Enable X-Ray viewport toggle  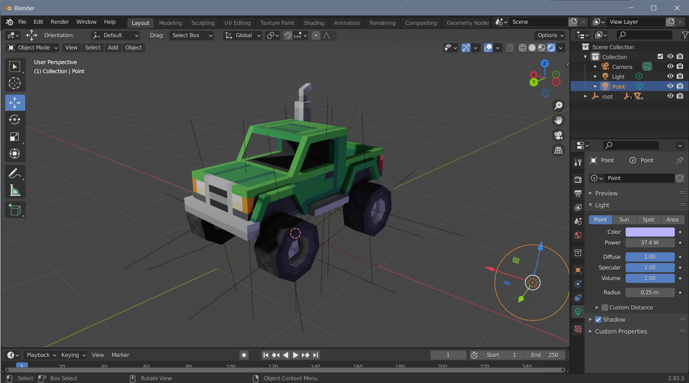[510, 47]
